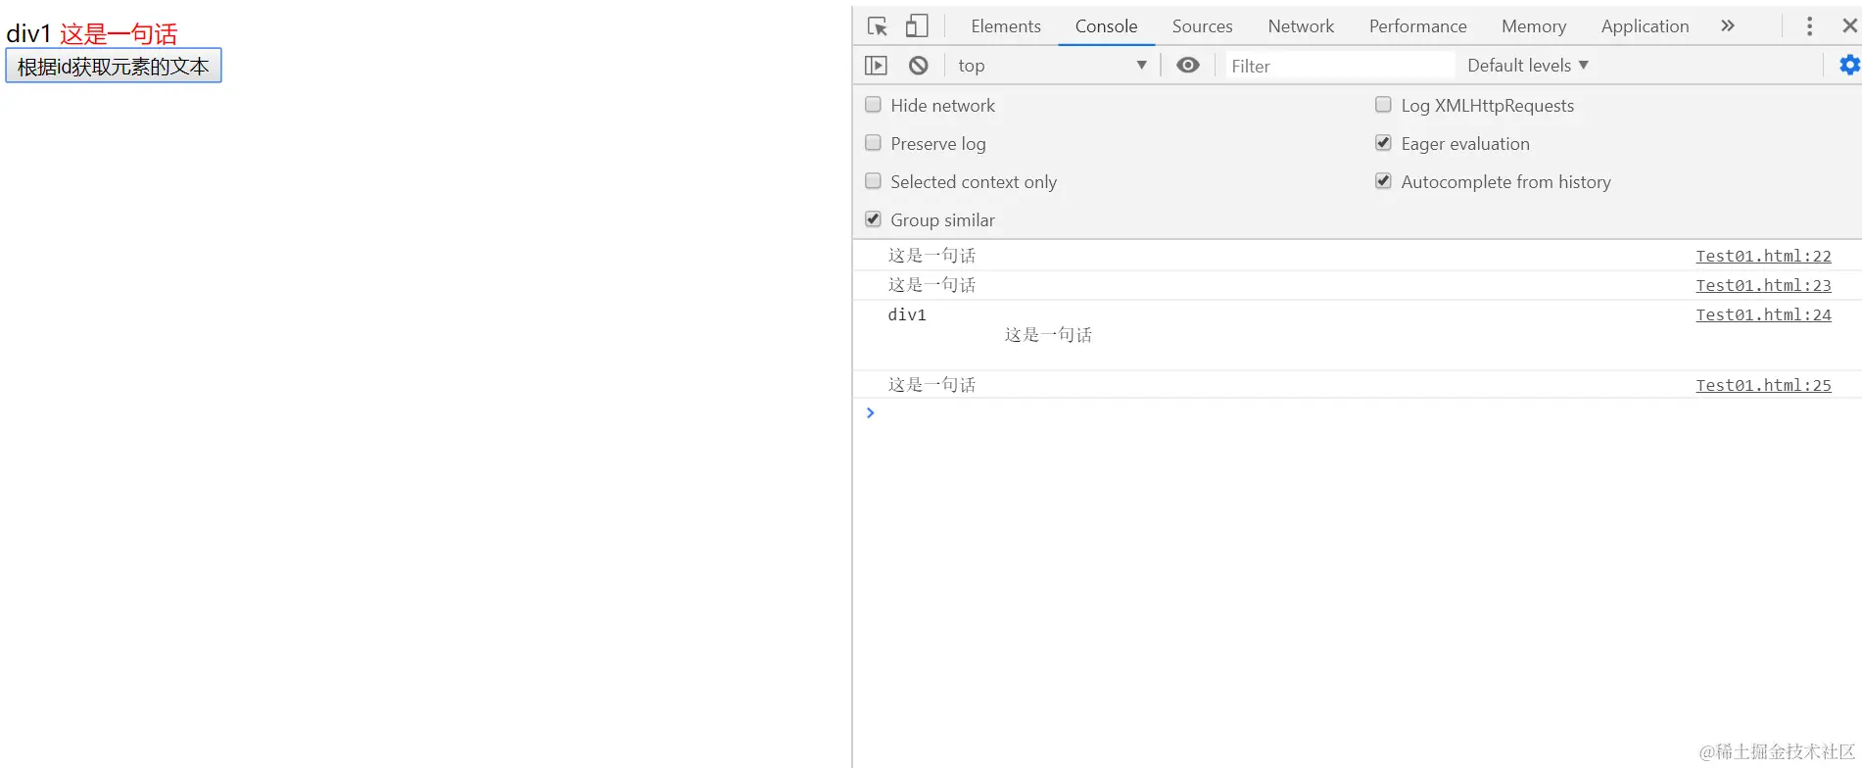Toggle the device toolbar icon

click(x=917, y=26)
